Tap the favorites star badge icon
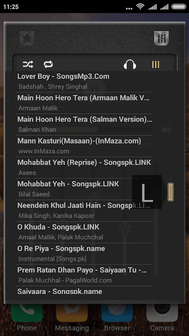Image resolution: width=189 pixels, height=336 pixels. pyautogui.click(x=27, y=38)
